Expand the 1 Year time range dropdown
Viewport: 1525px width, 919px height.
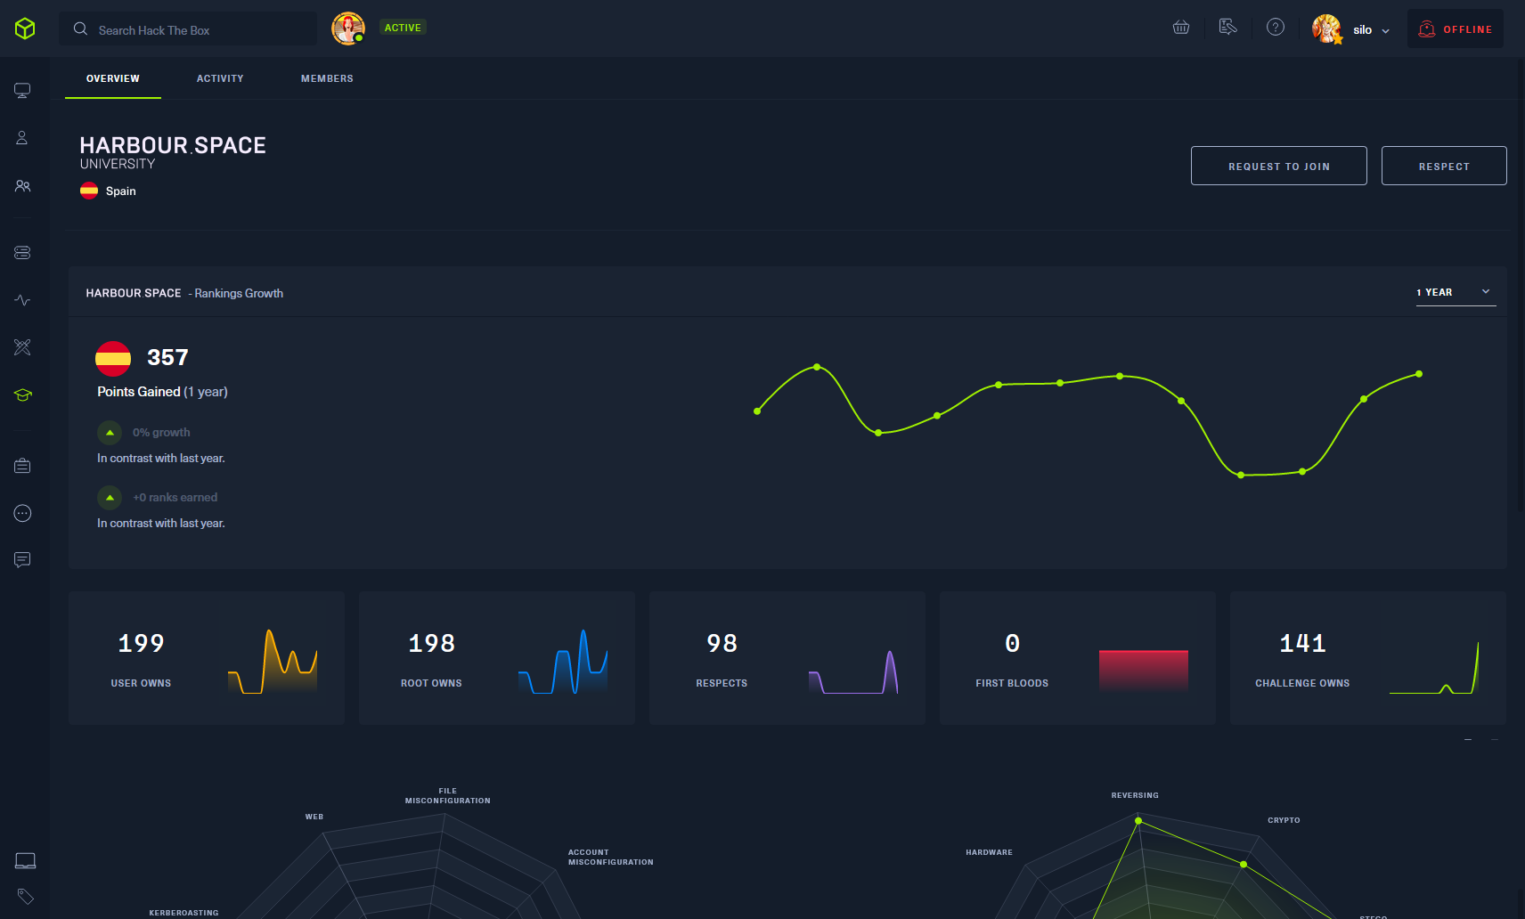pyautogui.click(x=1455, y=292)
